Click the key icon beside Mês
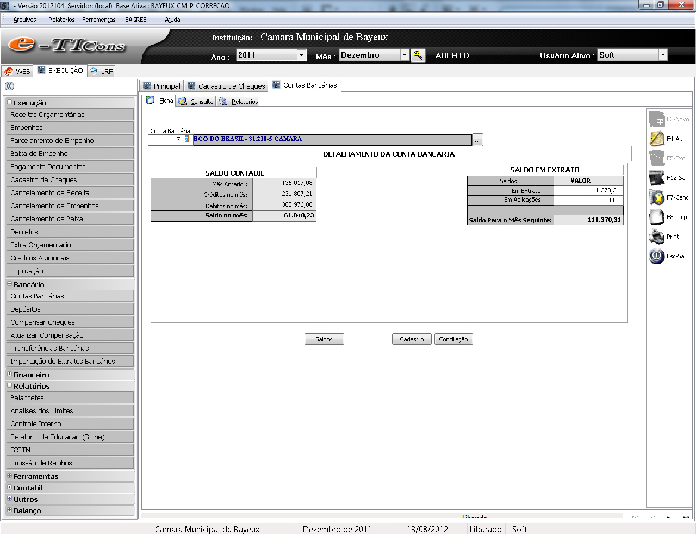Viewport: 696px width, 535px height. 418,55
